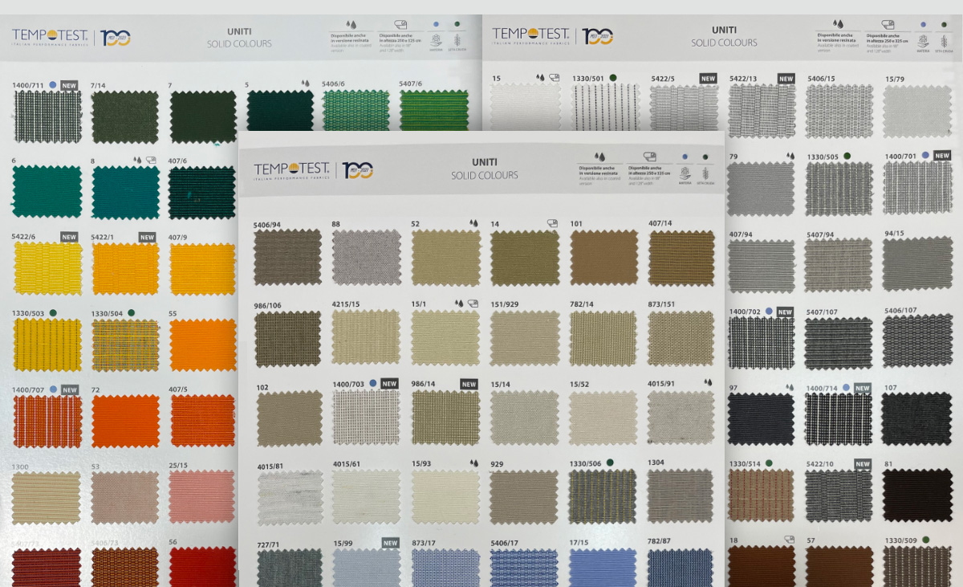Click the code label 1304

(x=656, y=463)
